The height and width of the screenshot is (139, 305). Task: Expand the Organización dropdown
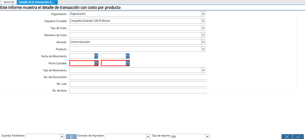[x=203, y=14]
